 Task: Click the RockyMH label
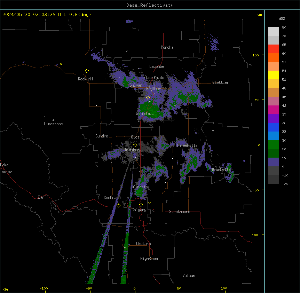point(85,79)
